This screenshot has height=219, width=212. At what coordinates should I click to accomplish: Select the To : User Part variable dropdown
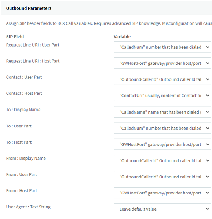(x=162, y=128)
